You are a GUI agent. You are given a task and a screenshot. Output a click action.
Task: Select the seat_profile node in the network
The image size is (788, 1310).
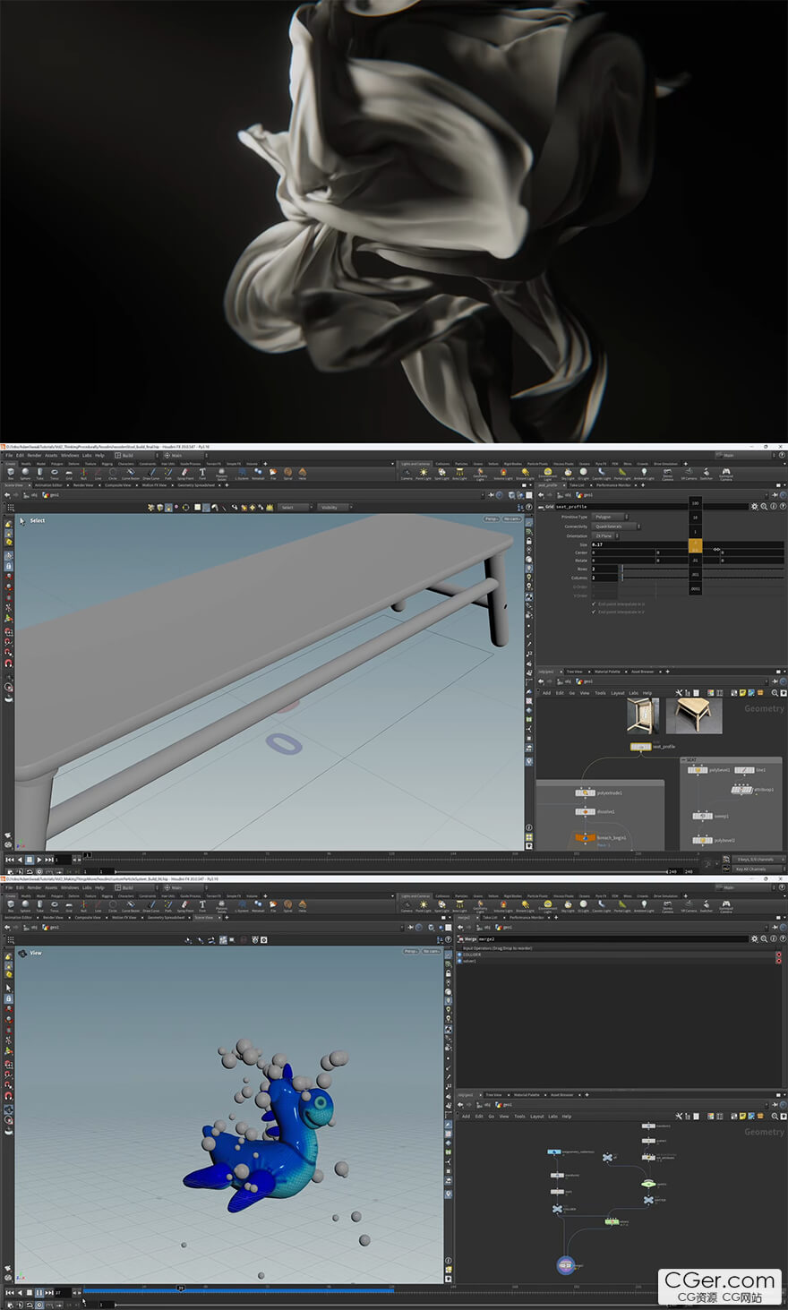(640, 747)
